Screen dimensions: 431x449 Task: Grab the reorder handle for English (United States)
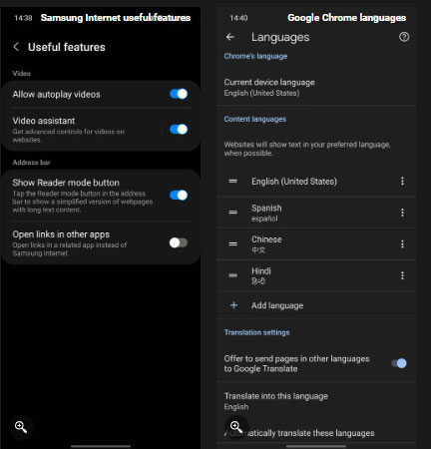[233, 181]
